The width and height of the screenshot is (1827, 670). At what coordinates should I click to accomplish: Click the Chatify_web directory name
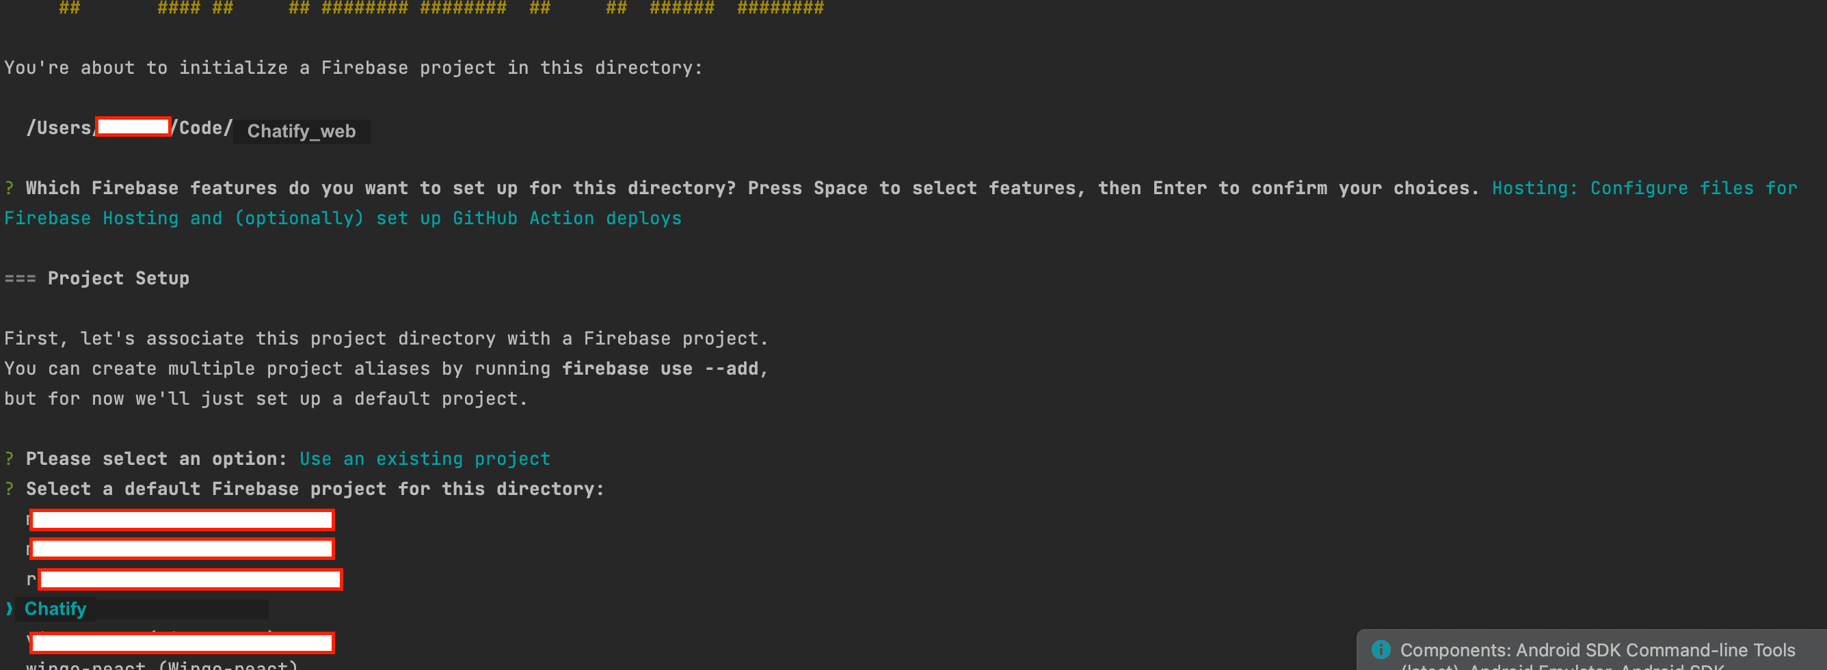point(302,131)
